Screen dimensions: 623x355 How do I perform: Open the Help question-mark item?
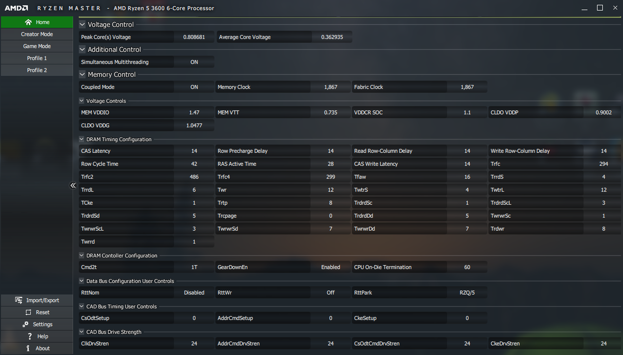click(37, 336)
